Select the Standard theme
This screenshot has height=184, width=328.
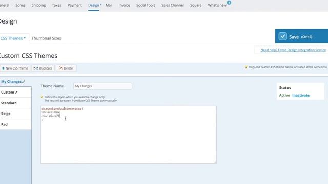click(x=16, y=103)
